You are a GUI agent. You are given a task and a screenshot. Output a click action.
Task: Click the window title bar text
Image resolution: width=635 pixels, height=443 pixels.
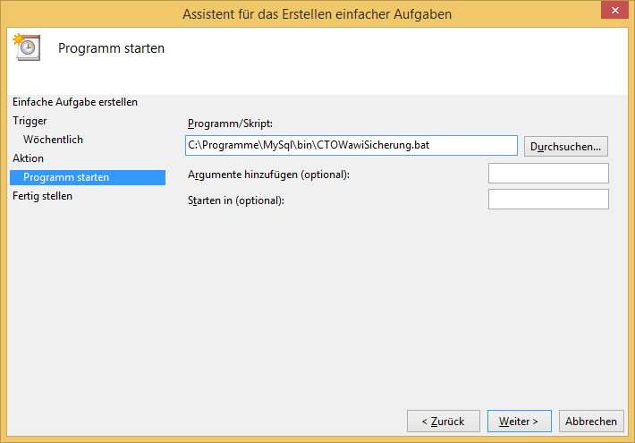(x=317, y=14)
